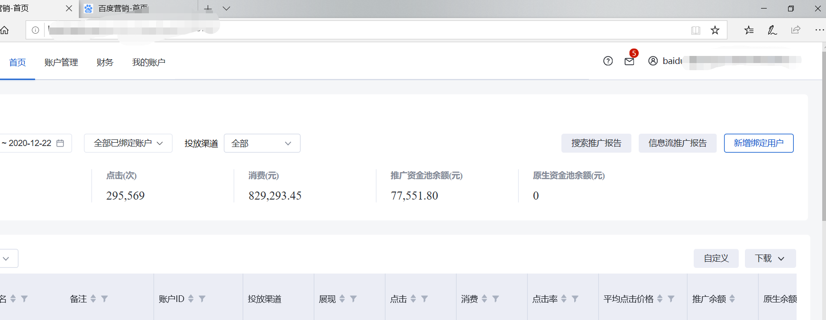Switch to the second 百度营销 browser tab
The image size is (826, 320).
tap(138, 9)
